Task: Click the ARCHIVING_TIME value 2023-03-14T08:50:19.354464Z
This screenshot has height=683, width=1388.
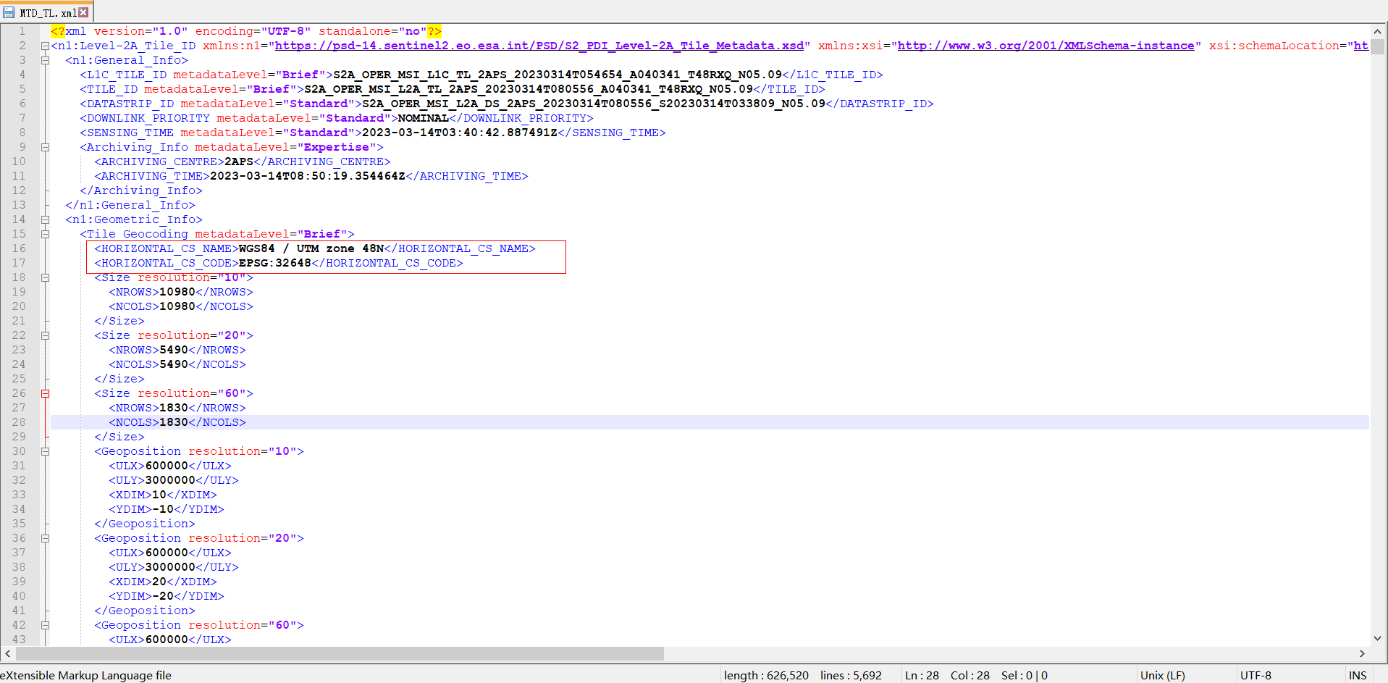Action: pyautogui.click(x=308, y=176)
